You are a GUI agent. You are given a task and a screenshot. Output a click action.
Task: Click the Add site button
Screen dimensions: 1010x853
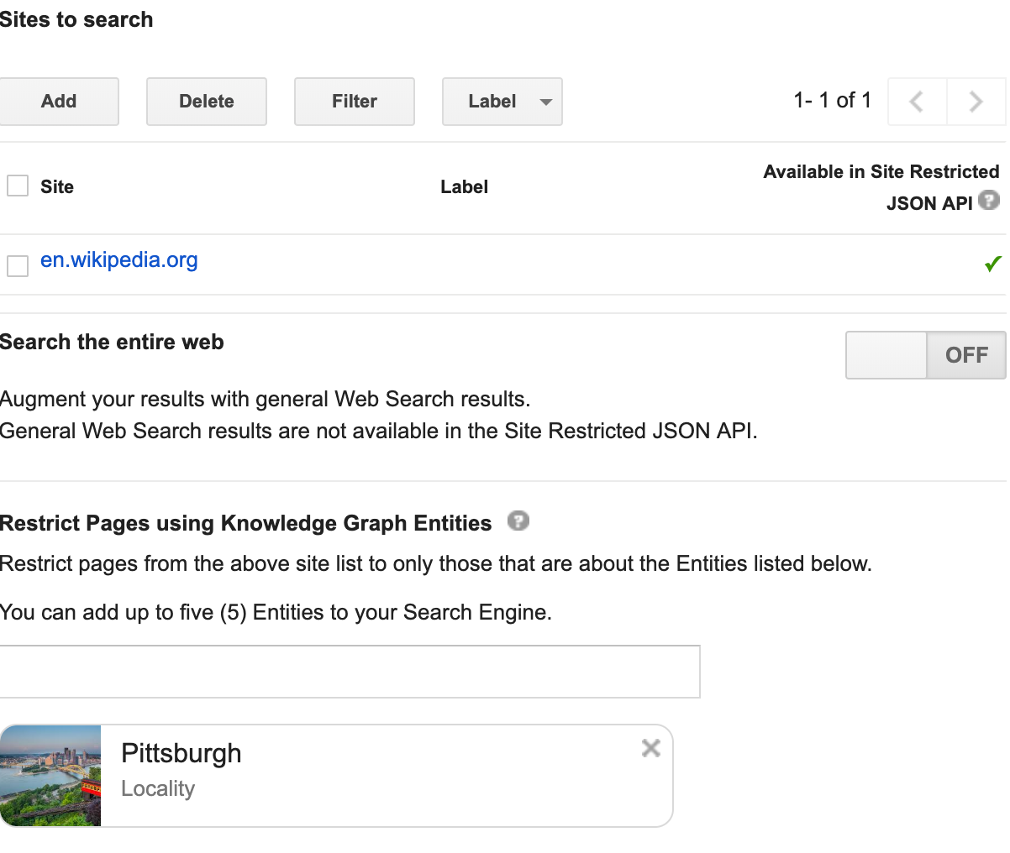click(x=59, y=102)
